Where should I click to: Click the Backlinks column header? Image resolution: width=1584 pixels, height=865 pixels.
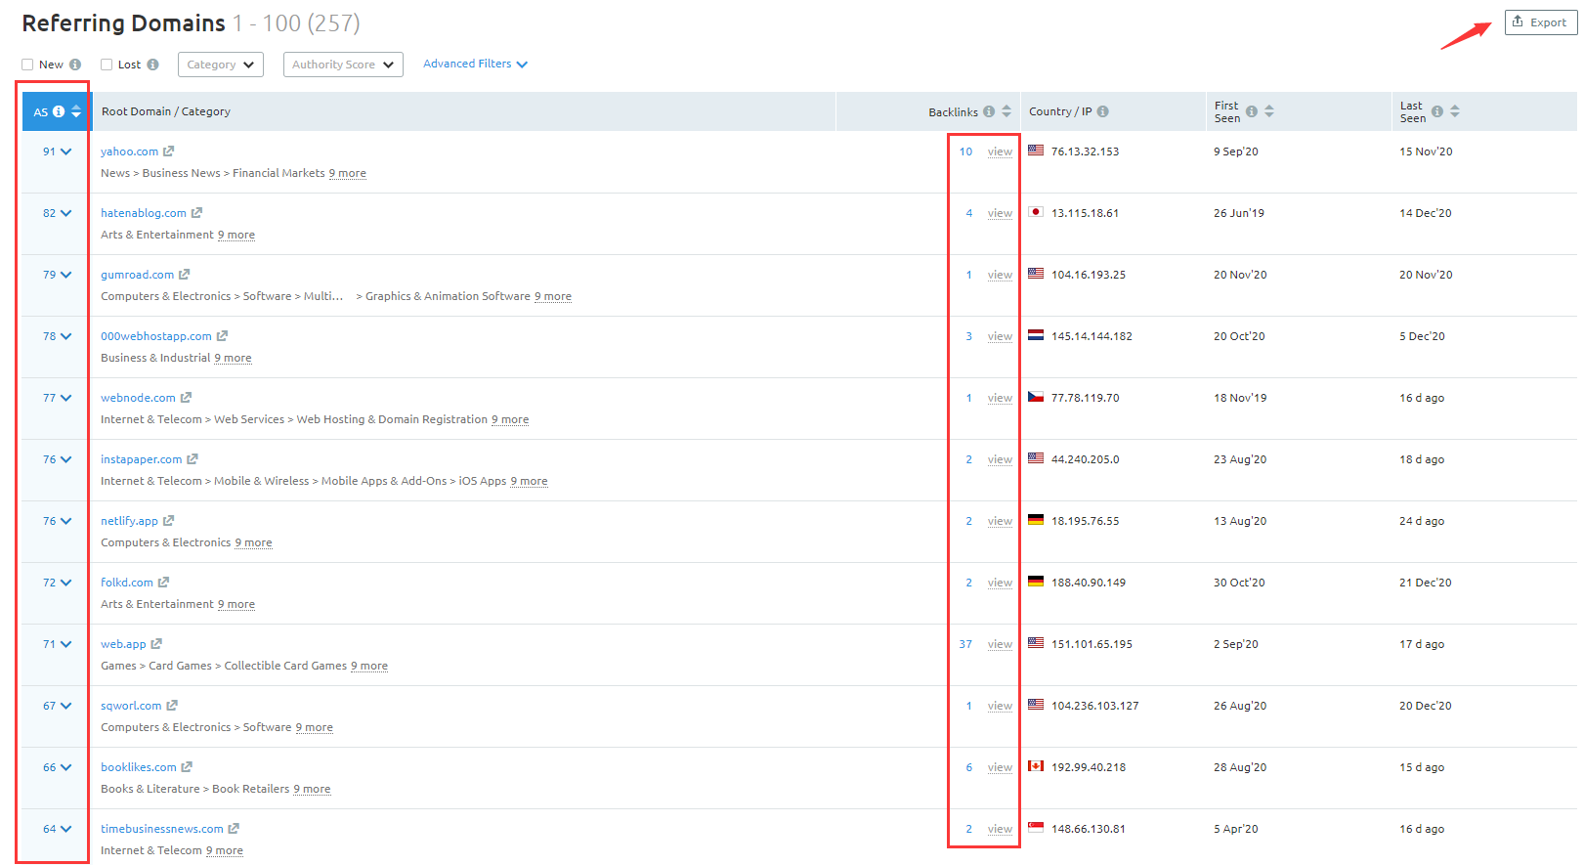pos(953,112)
